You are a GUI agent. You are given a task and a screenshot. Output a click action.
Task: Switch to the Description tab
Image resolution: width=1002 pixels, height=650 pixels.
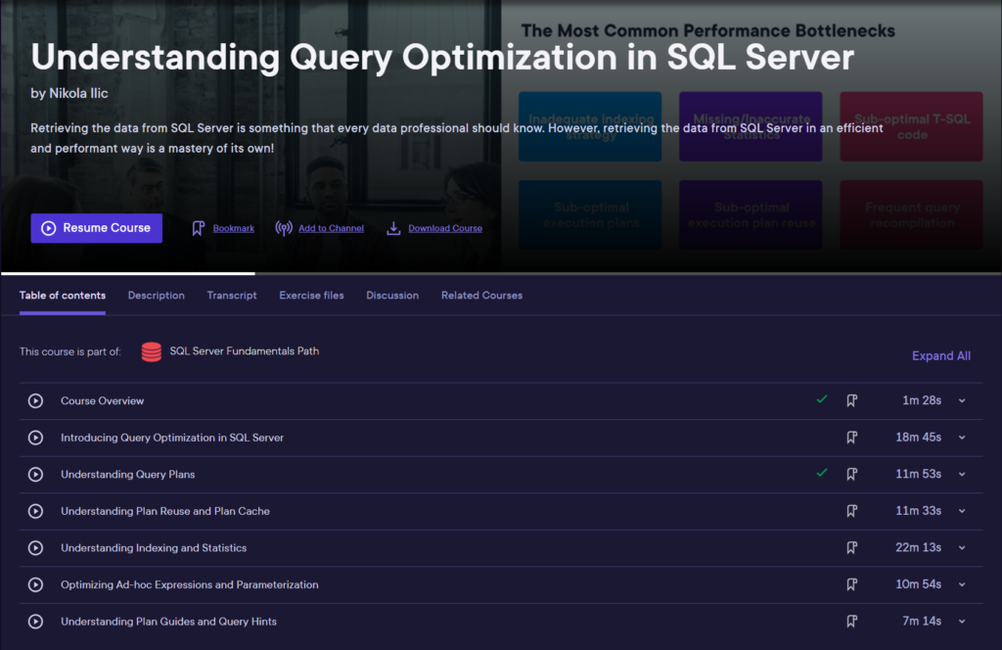[156, 296]
